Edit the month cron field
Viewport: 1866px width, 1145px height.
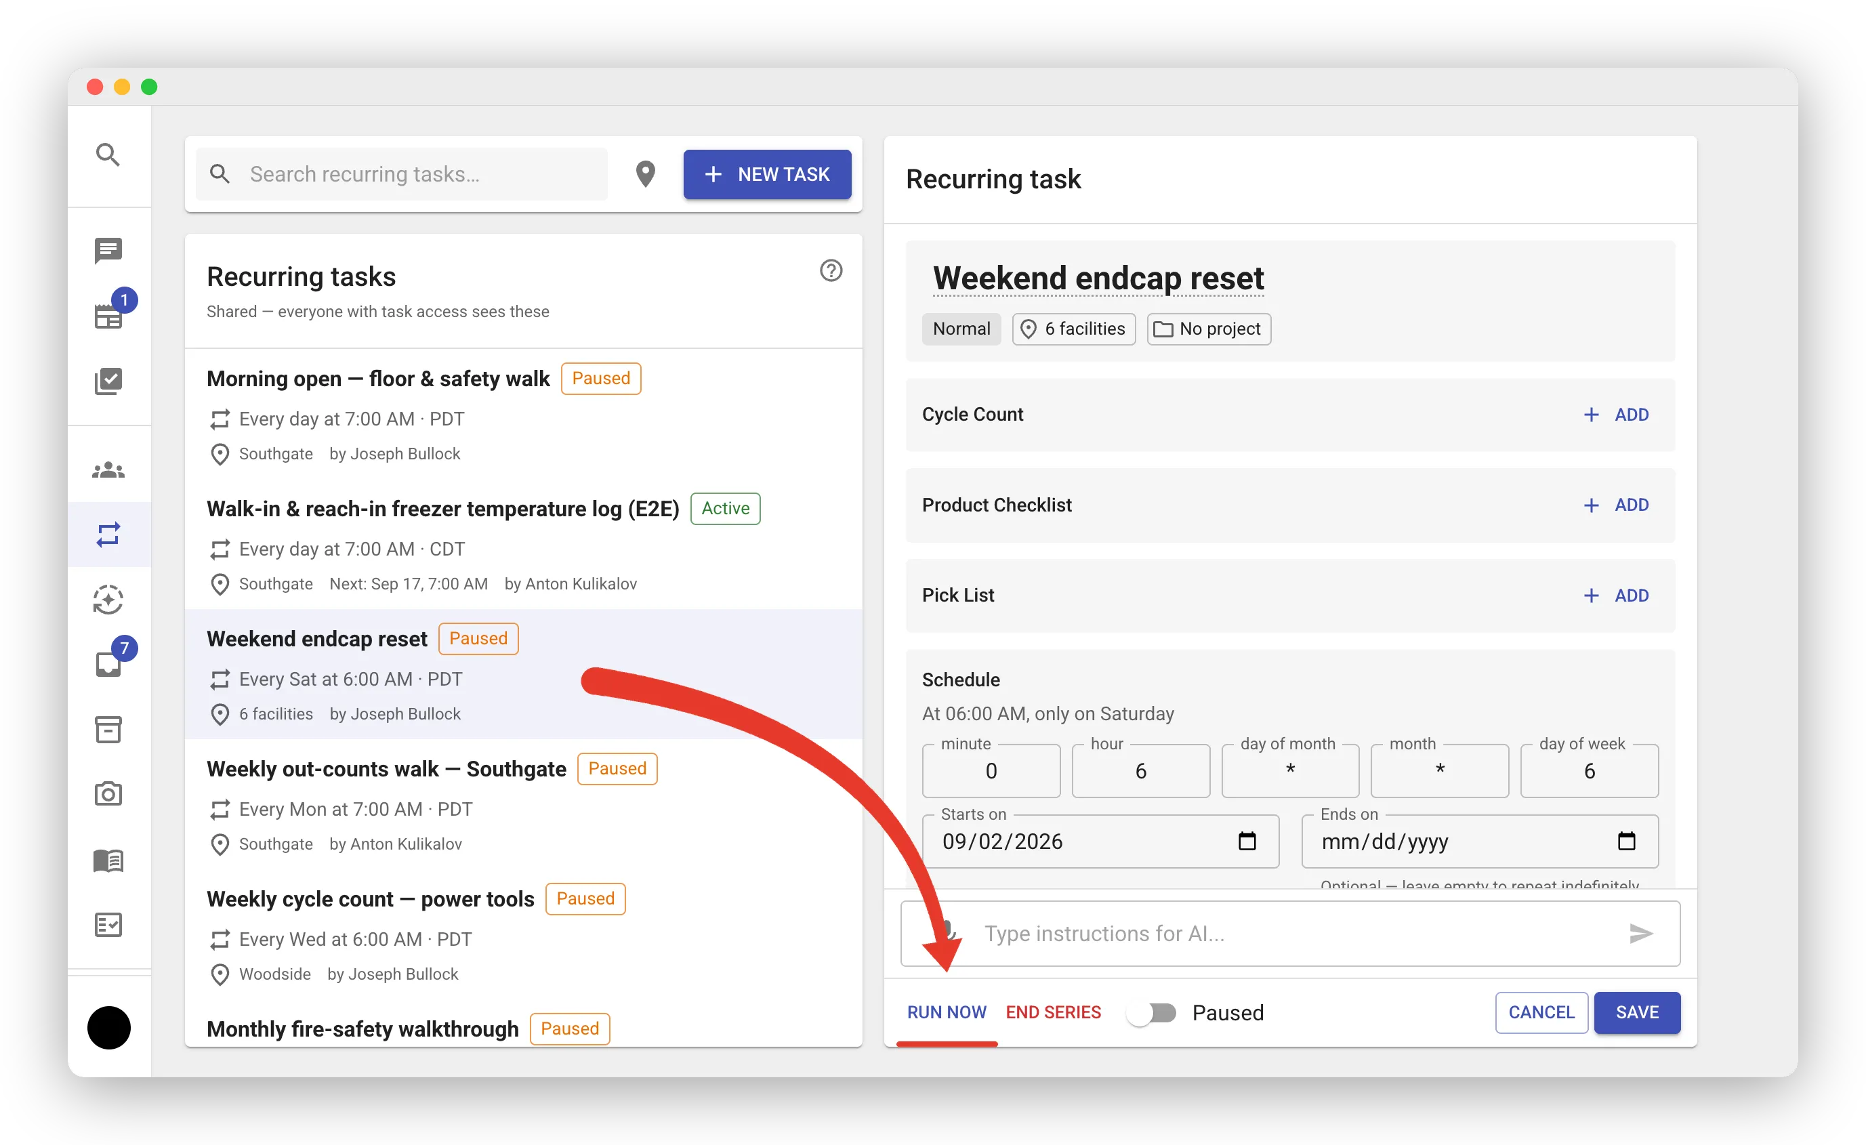[1440, 771]
